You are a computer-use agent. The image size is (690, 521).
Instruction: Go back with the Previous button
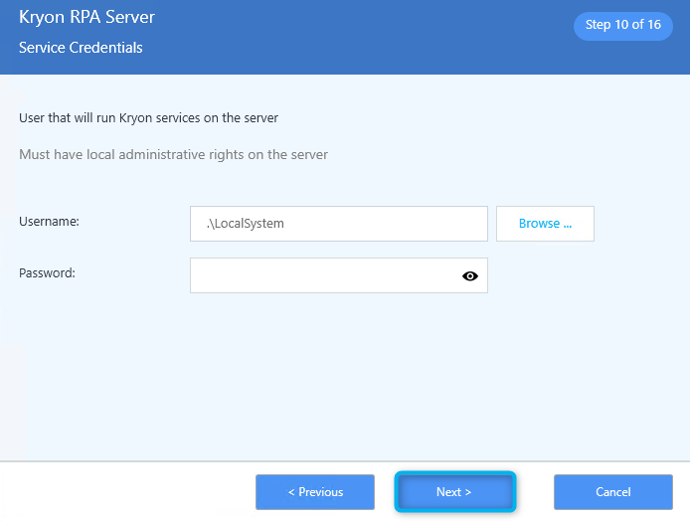click(x=315, y=492)
